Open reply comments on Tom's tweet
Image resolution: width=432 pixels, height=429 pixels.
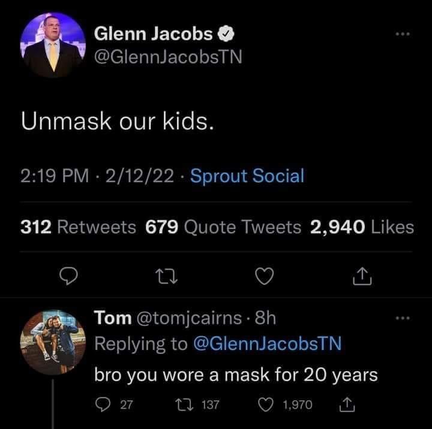tap(102, 406)
